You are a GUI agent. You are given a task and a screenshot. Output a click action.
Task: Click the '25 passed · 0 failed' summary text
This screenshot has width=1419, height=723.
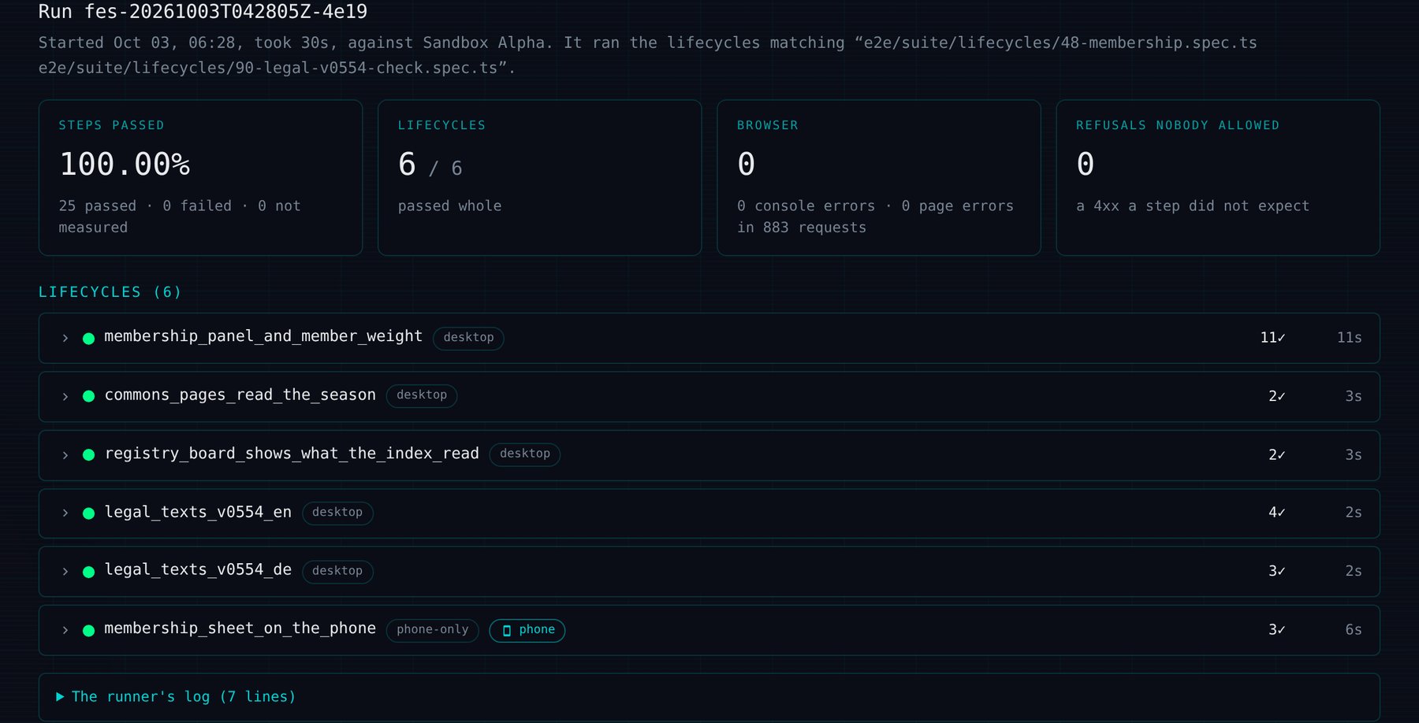pyautogui.click(x=145, y=206)
